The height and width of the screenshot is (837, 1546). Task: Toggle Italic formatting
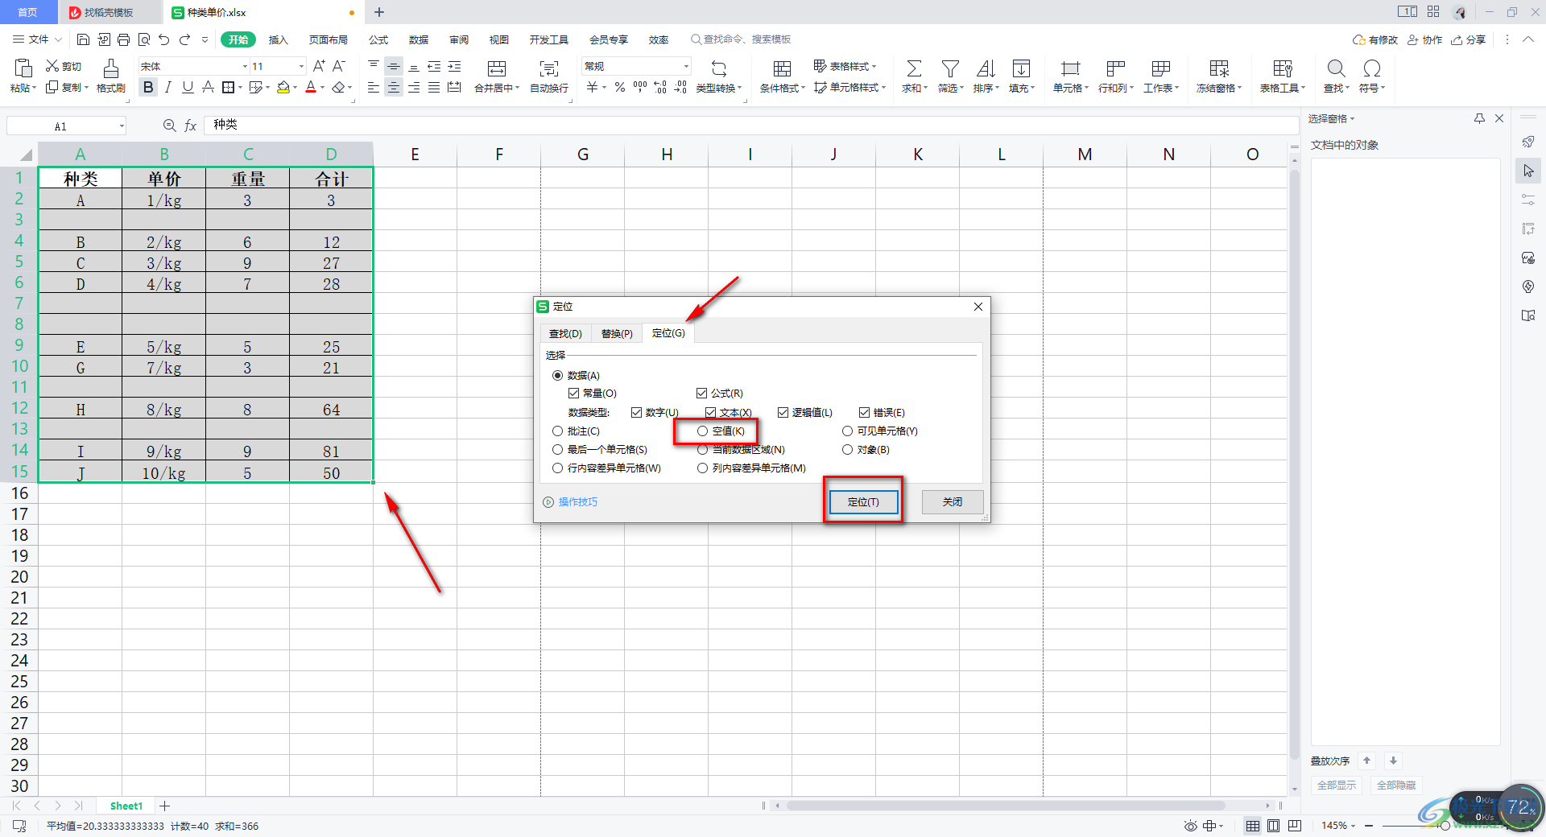[167, 87]
